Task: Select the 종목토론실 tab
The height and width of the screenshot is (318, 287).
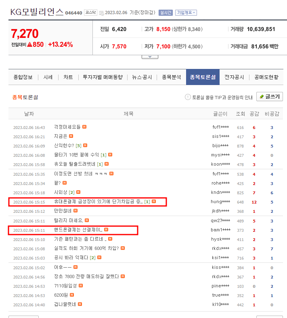Action: (203, 77)
